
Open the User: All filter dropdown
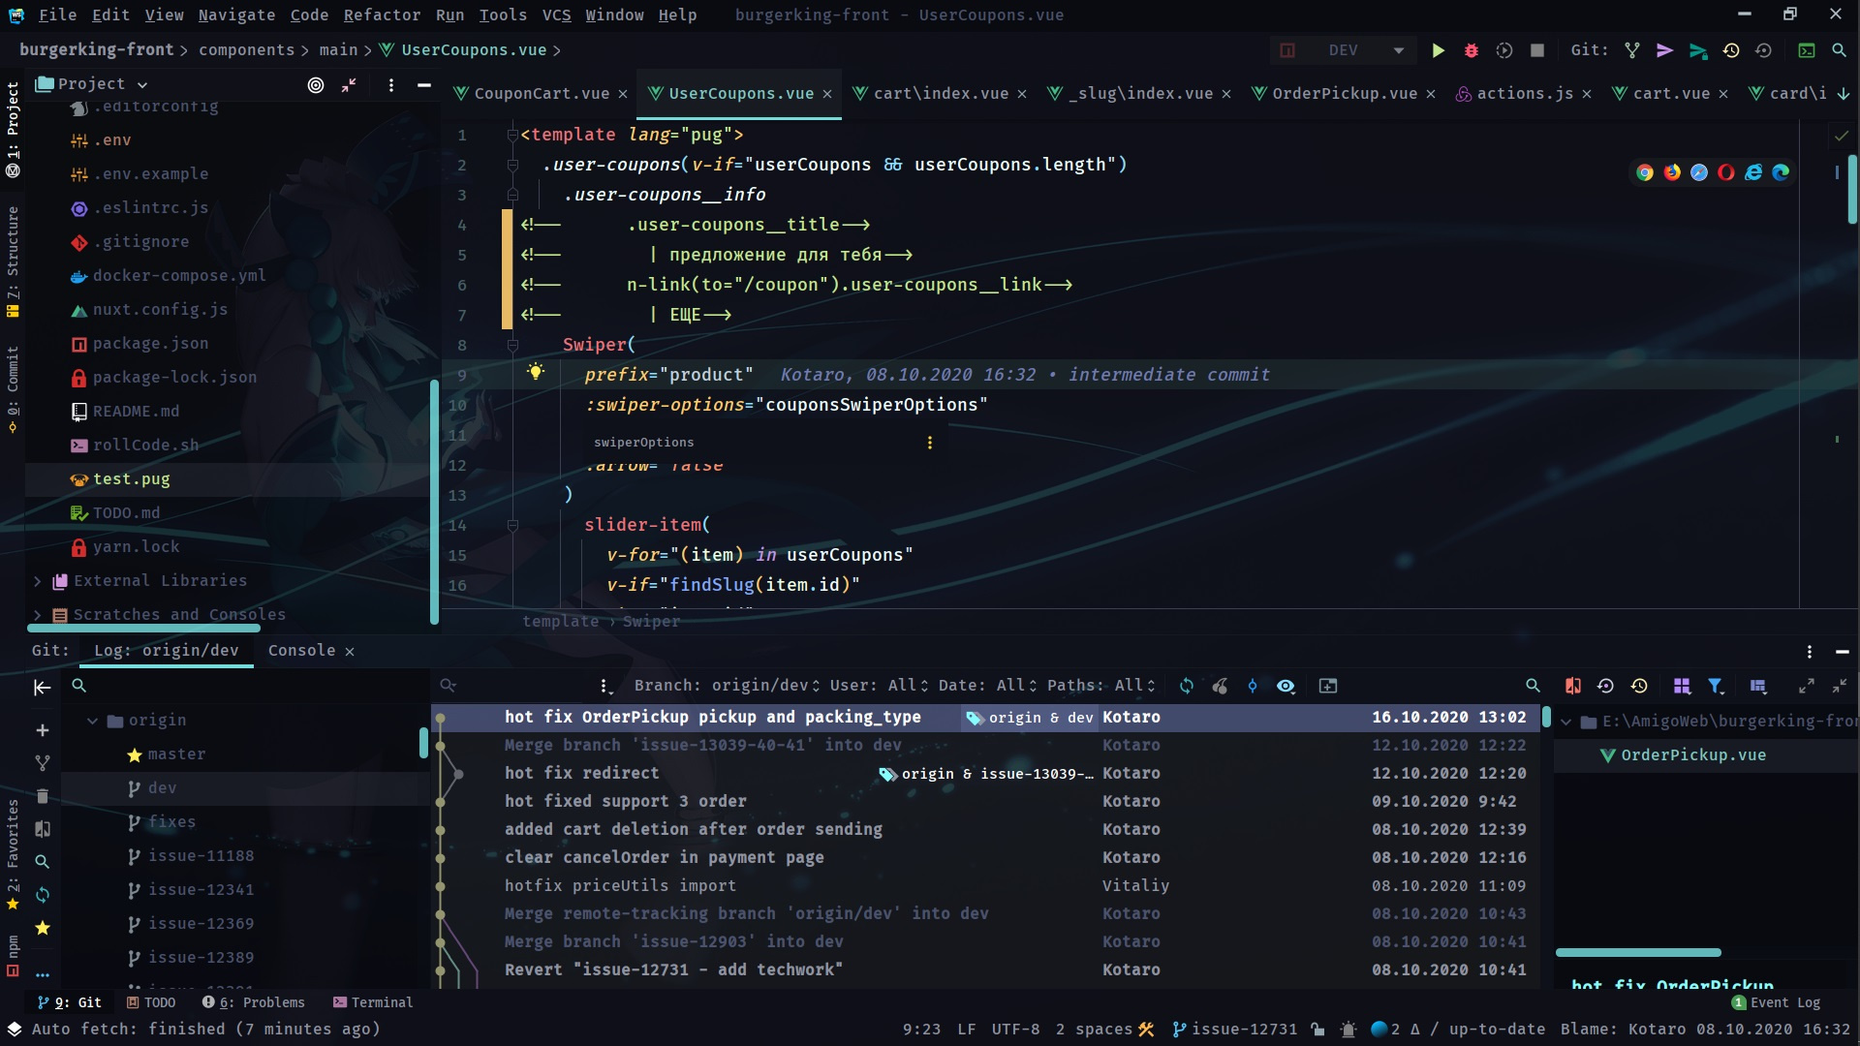(x=880, y=686)
